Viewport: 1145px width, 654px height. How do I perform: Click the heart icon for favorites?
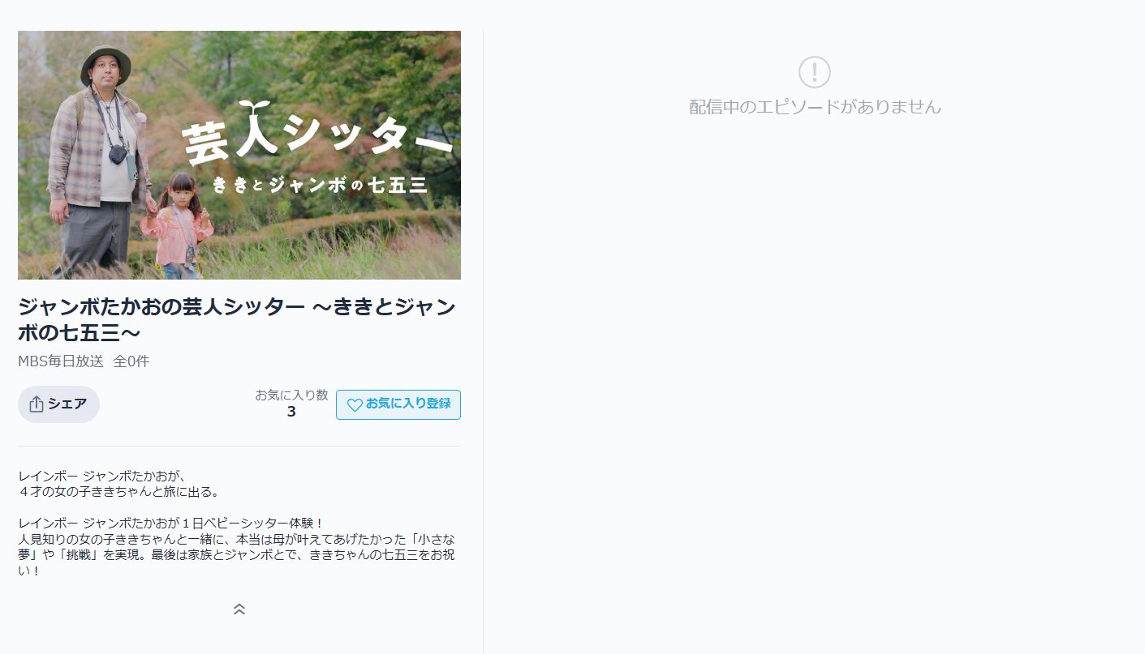point(355,404)
